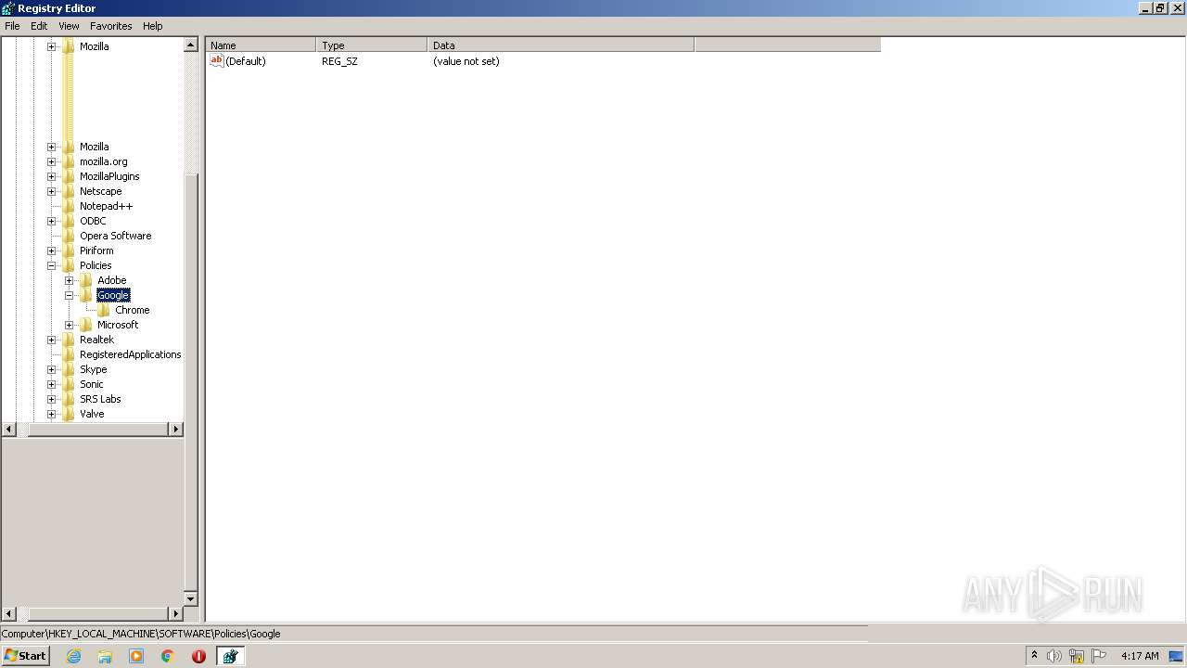Click the Realtek key folder icon
Viewport: 1187px width, 668px height.
click(69, 340)
